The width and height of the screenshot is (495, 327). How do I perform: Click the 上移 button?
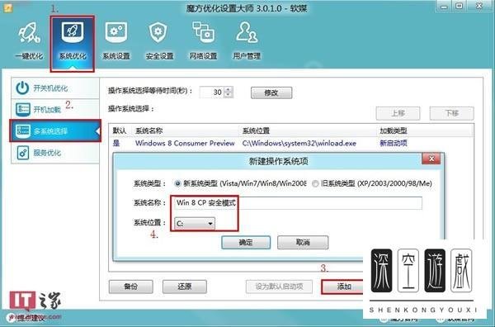[x=398, y=113]
